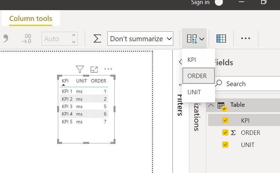Click the Sigma icon next to ORDER field
This screenshot has height=173, width=280.
coord(233,132)
